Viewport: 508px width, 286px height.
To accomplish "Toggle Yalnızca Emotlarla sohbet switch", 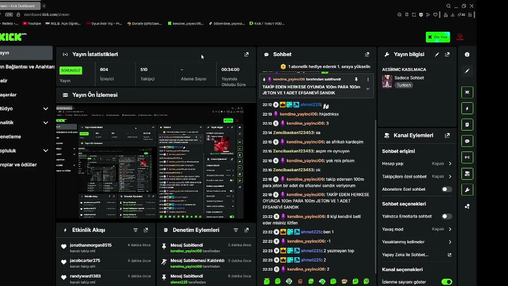I will click(447, 216).
